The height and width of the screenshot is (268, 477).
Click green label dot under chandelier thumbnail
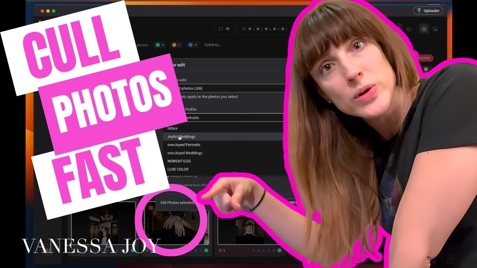pos(133,251)
